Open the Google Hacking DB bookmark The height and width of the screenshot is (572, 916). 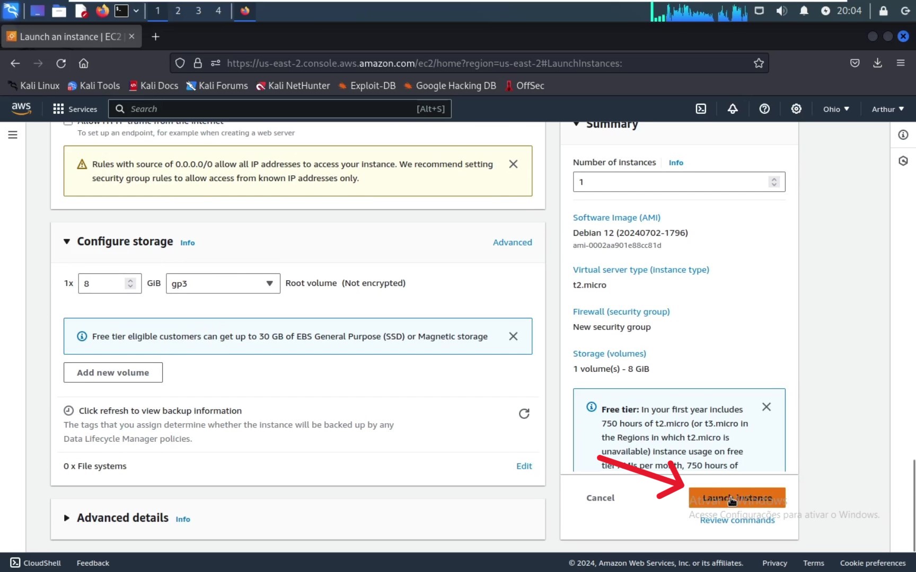point(450,86)
